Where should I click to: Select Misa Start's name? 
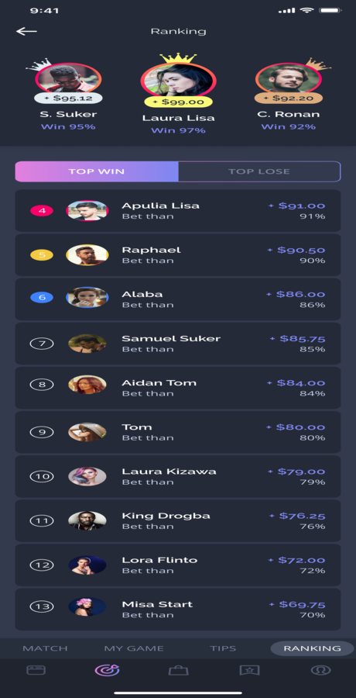pos(157,604)
